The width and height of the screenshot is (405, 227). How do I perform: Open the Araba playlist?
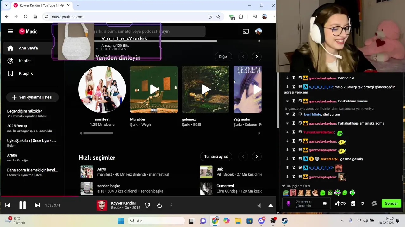[x=32, y=158]
